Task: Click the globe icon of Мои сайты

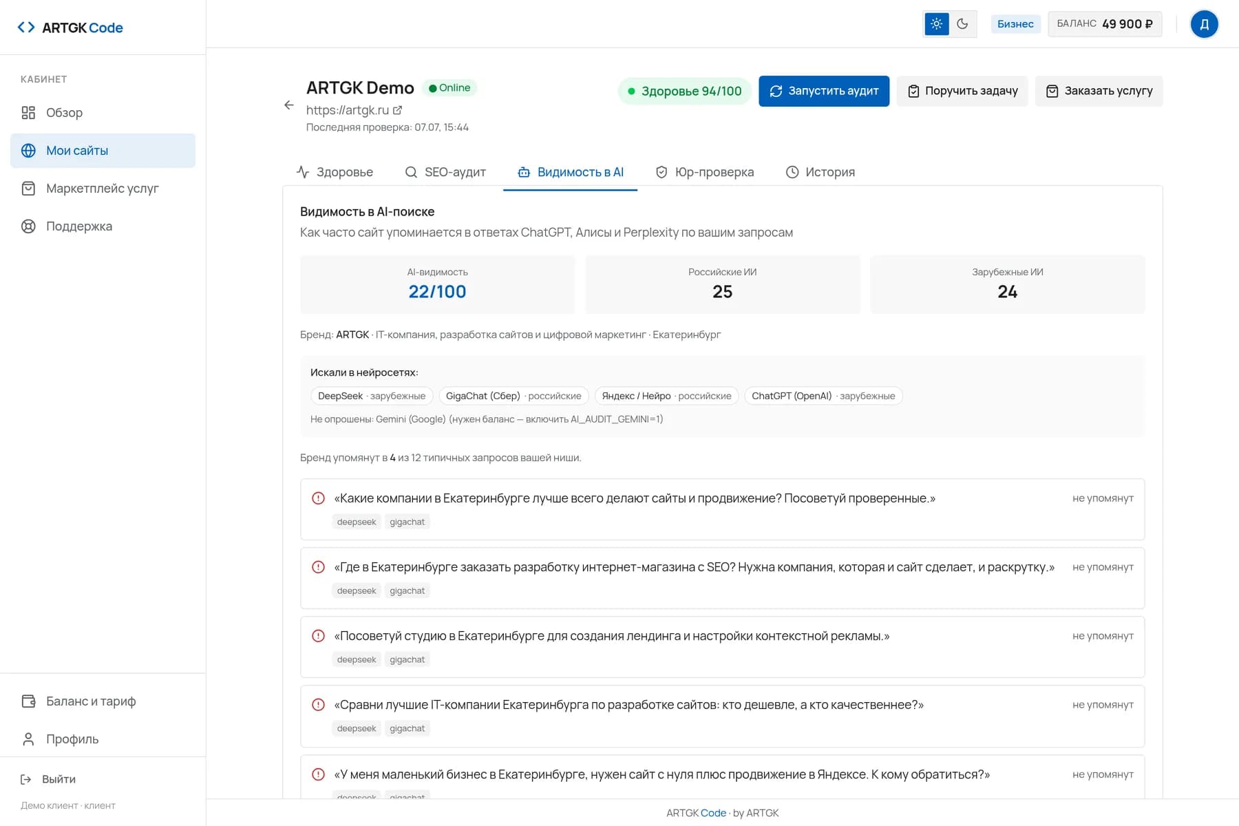Action: click(x=28, y=151)
